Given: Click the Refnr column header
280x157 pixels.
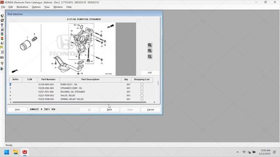Looking at the screenshot, I should pyautogui.click(x=16, y=79).
